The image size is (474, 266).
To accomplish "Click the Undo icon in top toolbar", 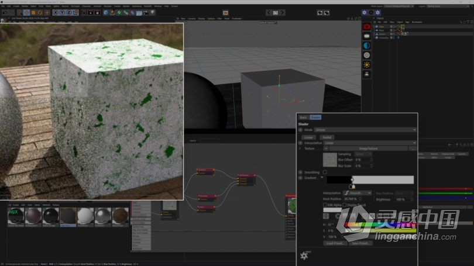I will click(5, 13).
